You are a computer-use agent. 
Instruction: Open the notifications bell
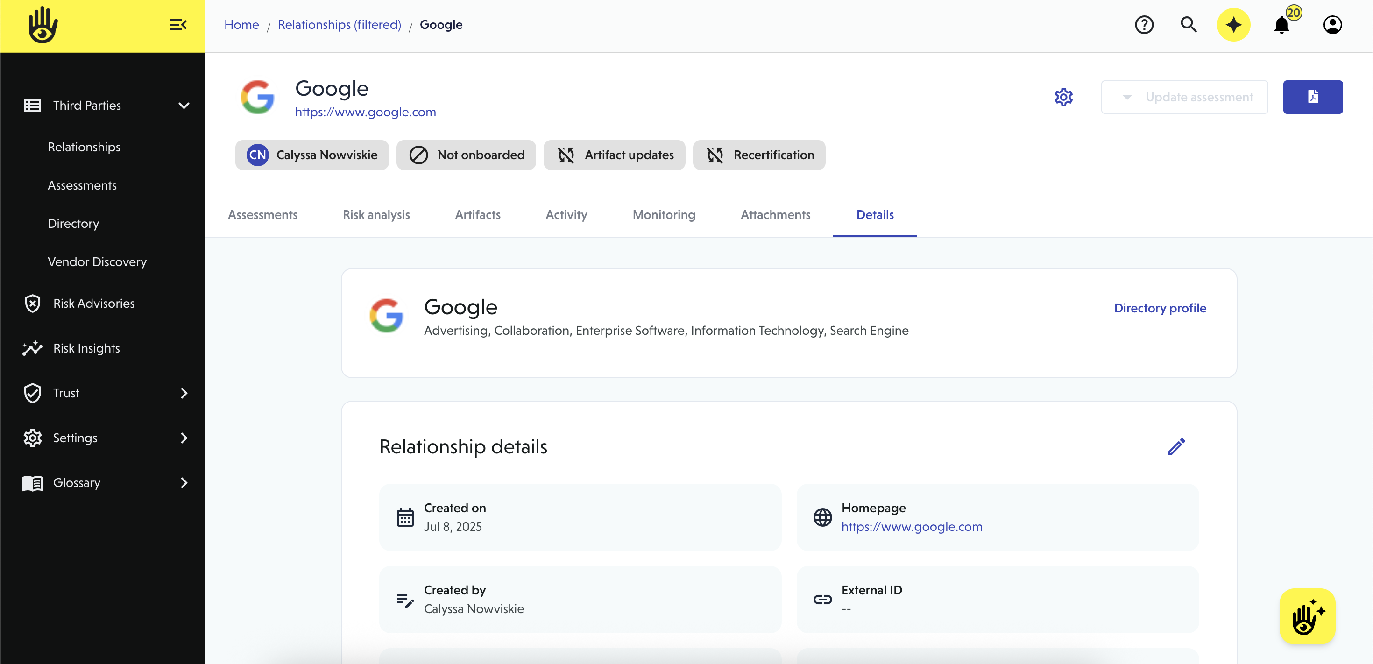point(1282,25)
